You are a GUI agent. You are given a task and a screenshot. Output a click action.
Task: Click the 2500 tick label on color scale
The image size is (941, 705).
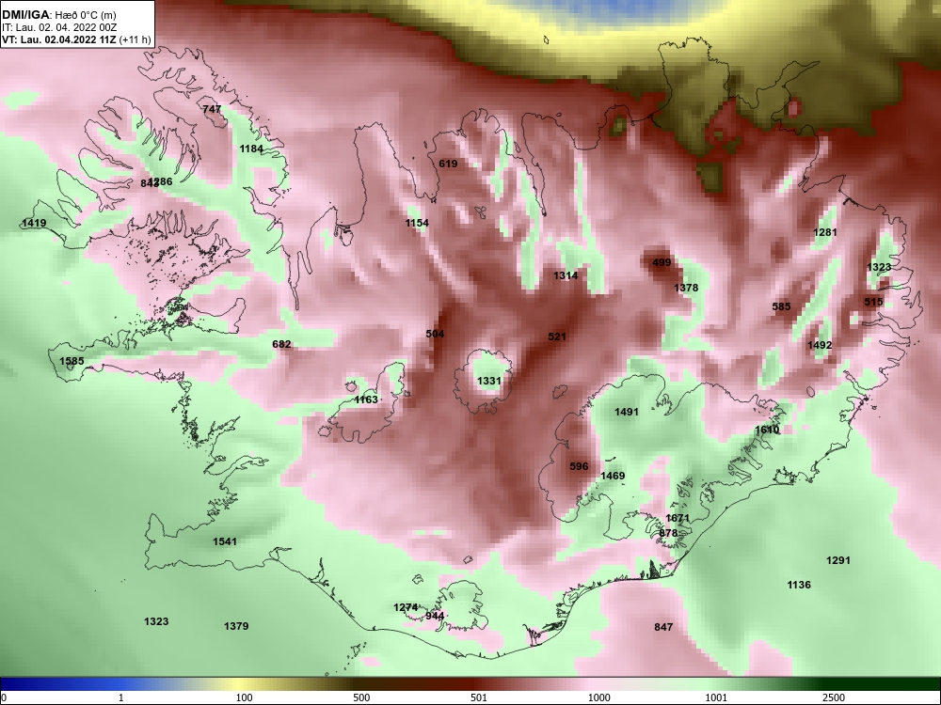point(834,697)
